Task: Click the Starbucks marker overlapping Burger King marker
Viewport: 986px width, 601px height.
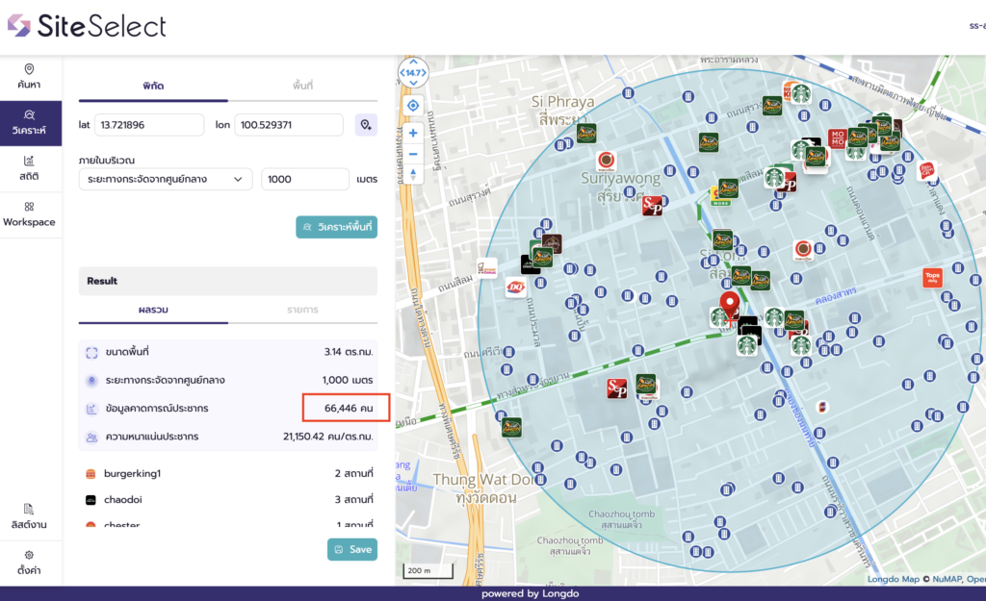Action: (801, 93)
